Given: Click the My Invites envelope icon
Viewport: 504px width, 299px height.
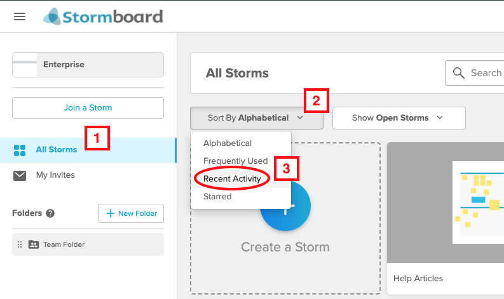Looking at the screenshot, I should 20,175.
